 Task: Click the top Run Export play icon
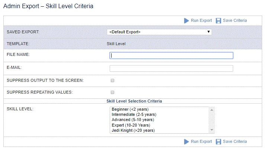(x=186, y=21)
